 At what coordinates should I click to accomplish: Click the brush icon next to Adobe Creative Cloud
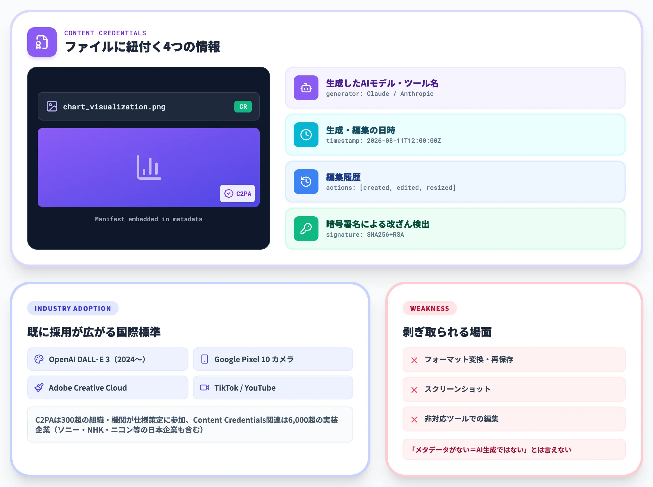pos(39,387)
